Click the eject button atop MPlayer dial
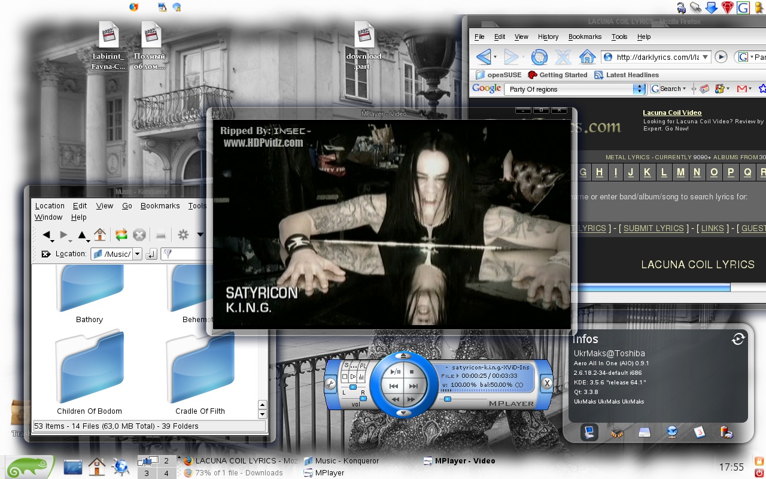Image resolution: width=766 pixels, height=479 pixels. [403, 356]
